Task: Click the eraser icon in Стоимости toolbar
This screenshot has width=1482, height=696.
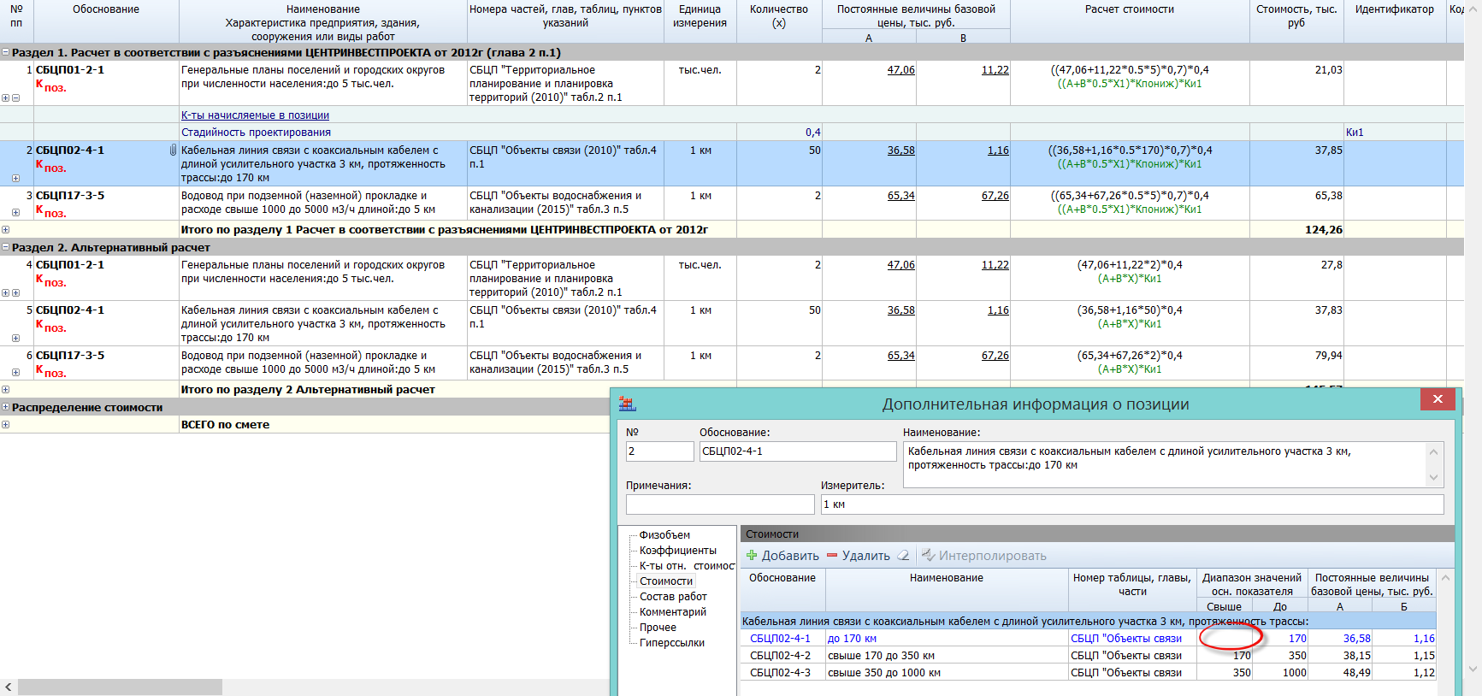Action: pos(903,556)
